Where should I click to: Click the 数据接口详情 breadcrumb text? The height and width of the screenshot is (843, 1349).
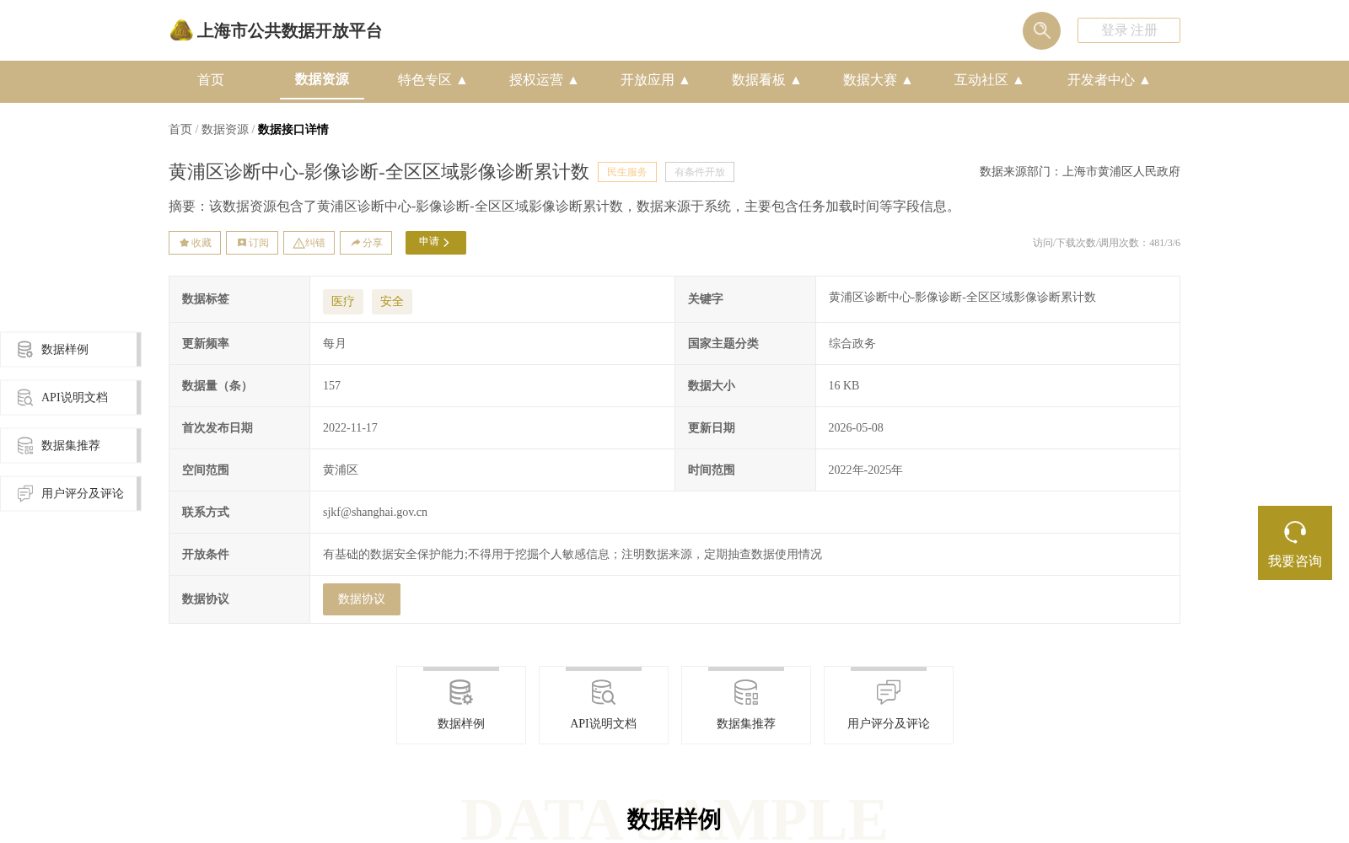(293, 130)
